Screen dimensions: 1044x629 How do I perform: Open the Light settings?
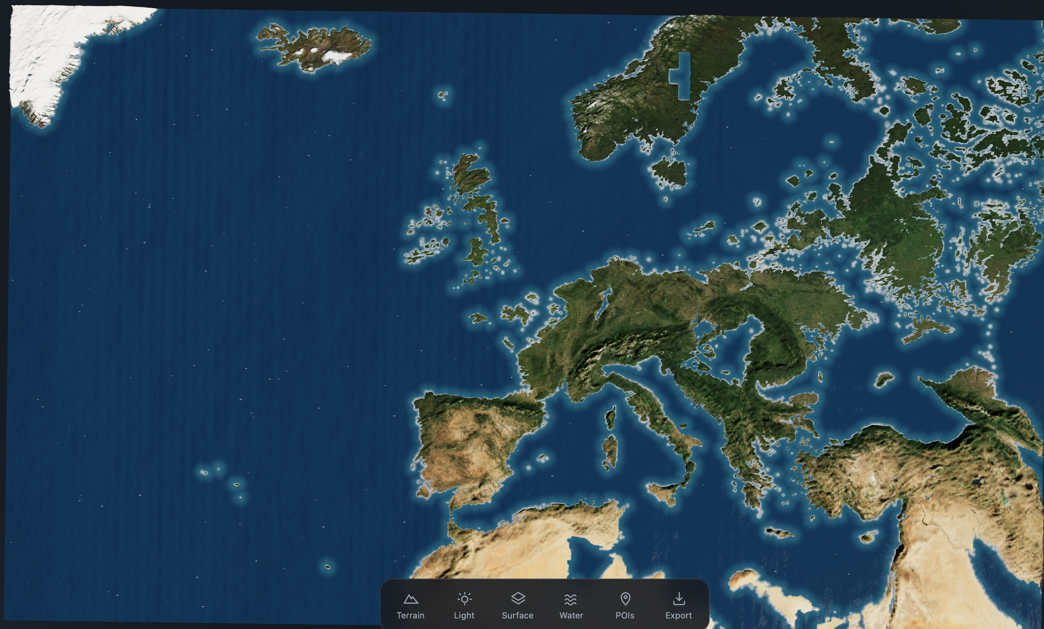pyautogui.click(x=464, y=606)
